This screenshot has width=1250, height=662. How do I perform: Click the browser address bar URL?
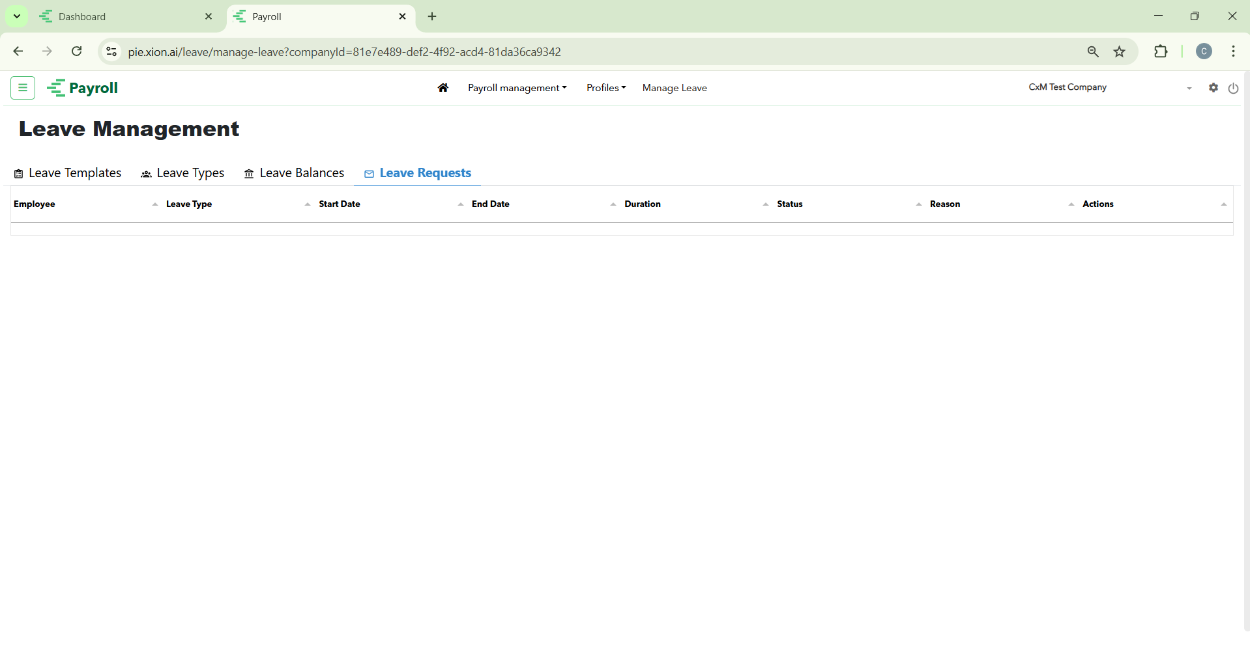[x=344, y=52]
